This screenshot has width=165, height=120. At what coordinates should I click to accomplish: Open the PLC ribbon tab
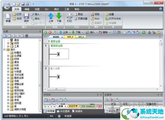click(x=47, y=9)
